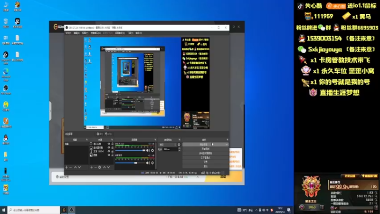
Task: Move scene up in scenes list
Action: 76,167
